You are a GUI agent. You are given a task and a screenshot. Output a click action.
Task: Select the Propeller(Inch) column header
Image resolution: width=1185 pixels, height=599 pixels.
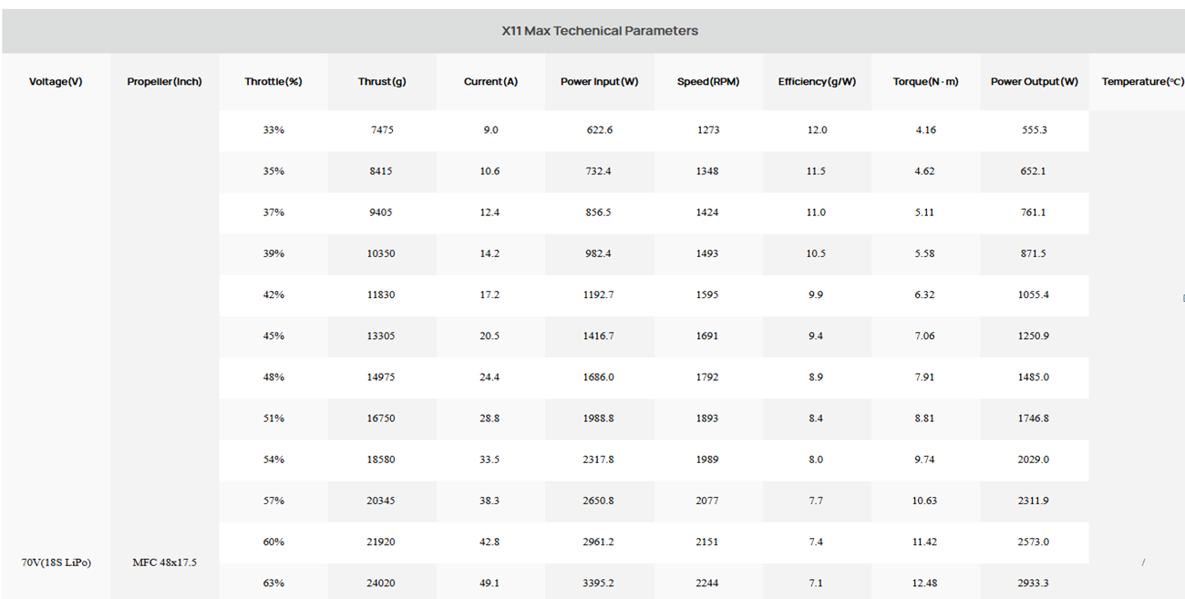(x=165, y=82)
